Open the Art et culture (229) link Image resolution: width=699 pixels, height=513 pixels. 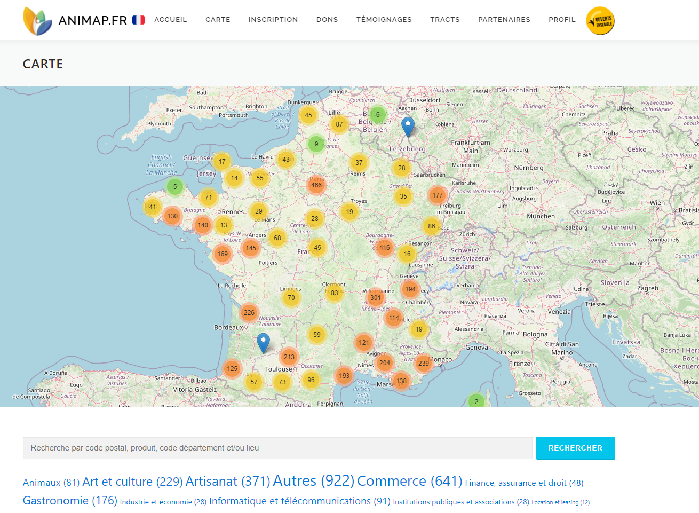pos(132,482)
